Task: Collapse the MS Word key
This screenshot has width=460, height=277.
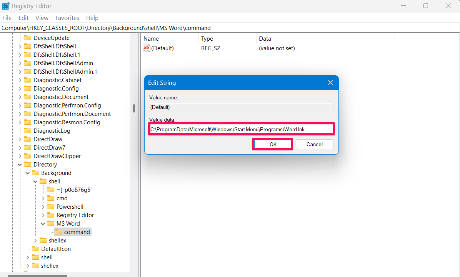Action: 43,223
